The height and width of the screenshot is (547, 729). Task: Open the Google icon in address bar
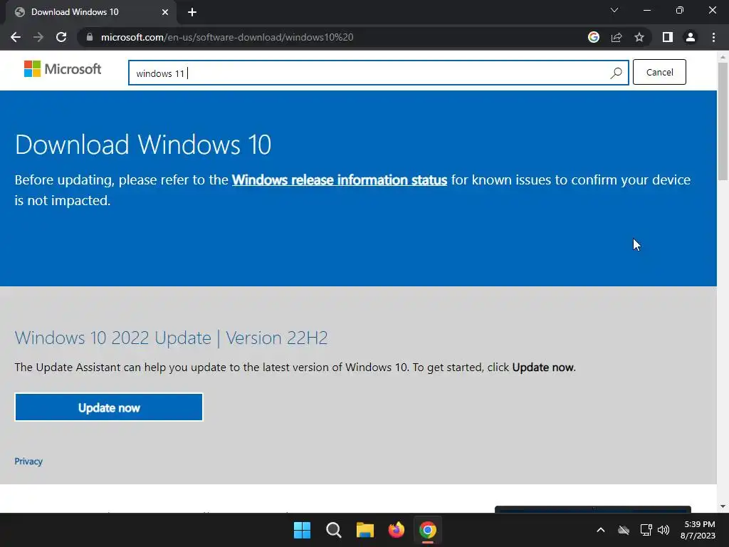(594, 37)
